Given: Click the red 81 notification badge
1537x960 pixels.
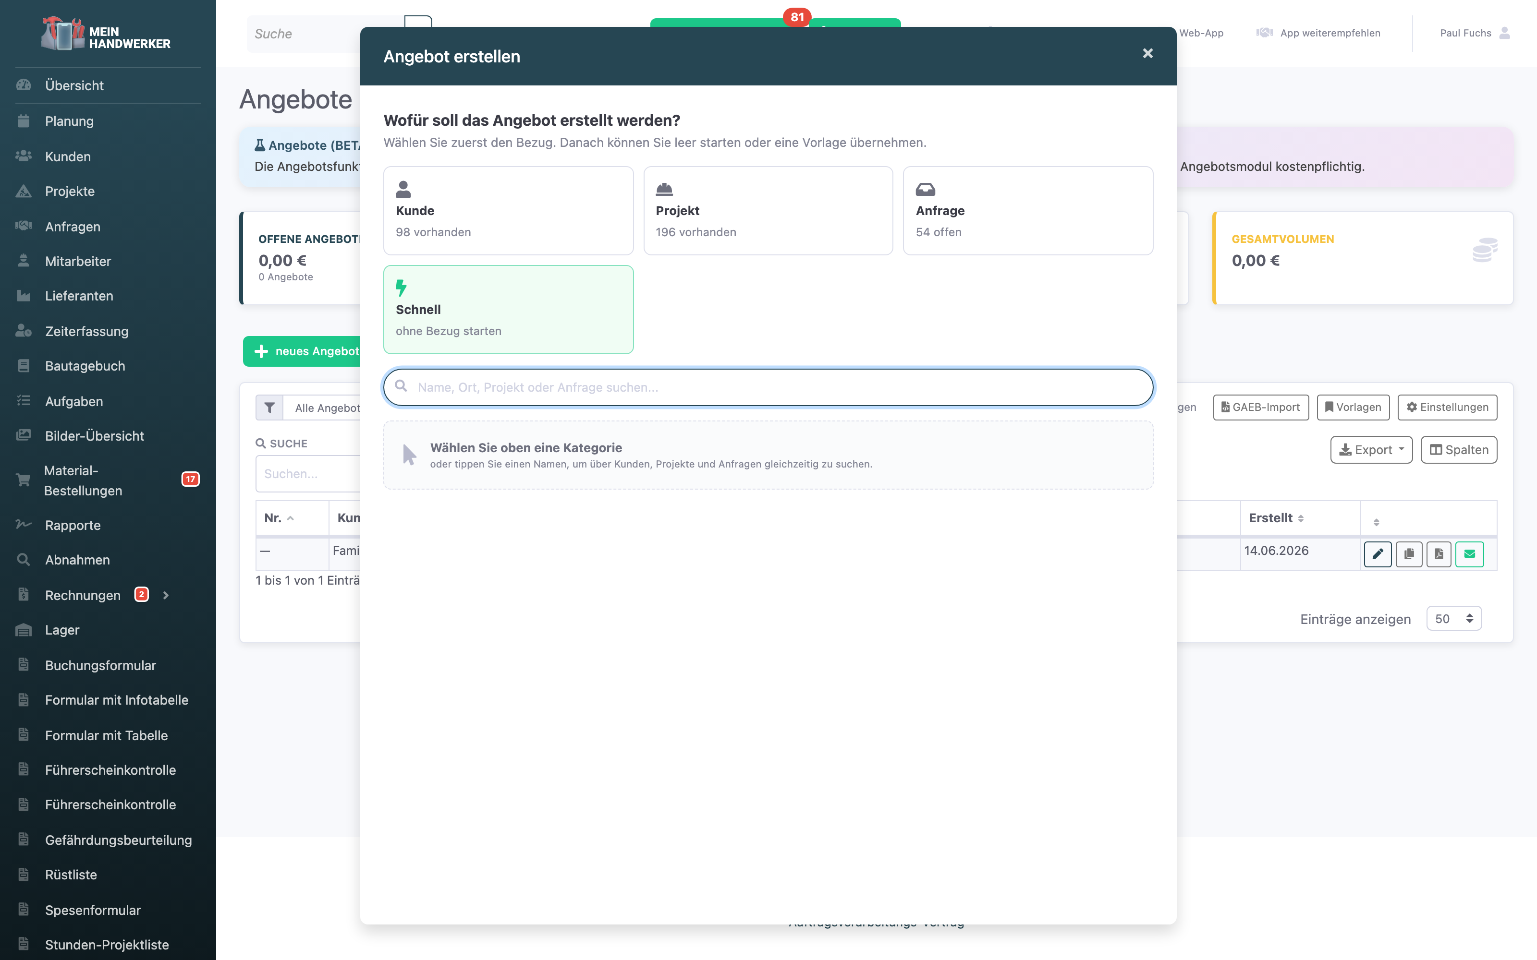Looking at the screenshot, I should point(797,17).
